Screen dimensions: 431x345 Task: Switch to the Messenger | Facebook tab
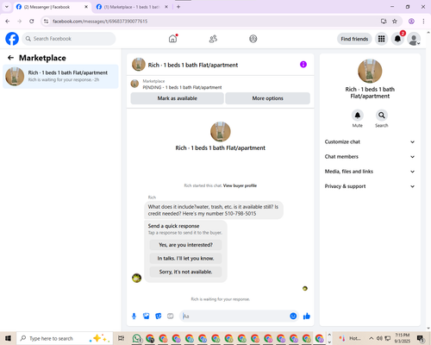point(52,7)
